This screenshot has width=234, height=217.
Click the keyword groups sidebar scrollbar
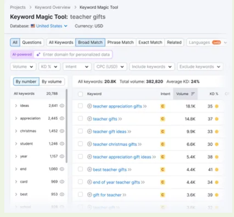67,126
